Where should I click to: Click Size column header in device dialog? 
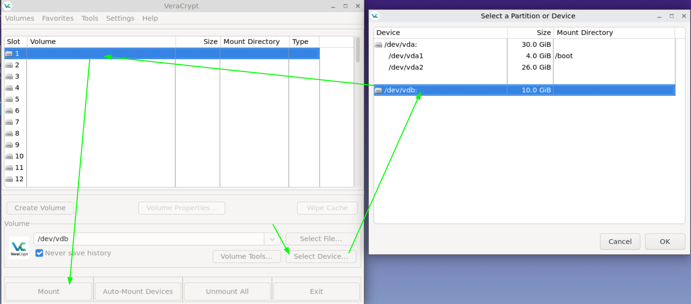point(530,33)
